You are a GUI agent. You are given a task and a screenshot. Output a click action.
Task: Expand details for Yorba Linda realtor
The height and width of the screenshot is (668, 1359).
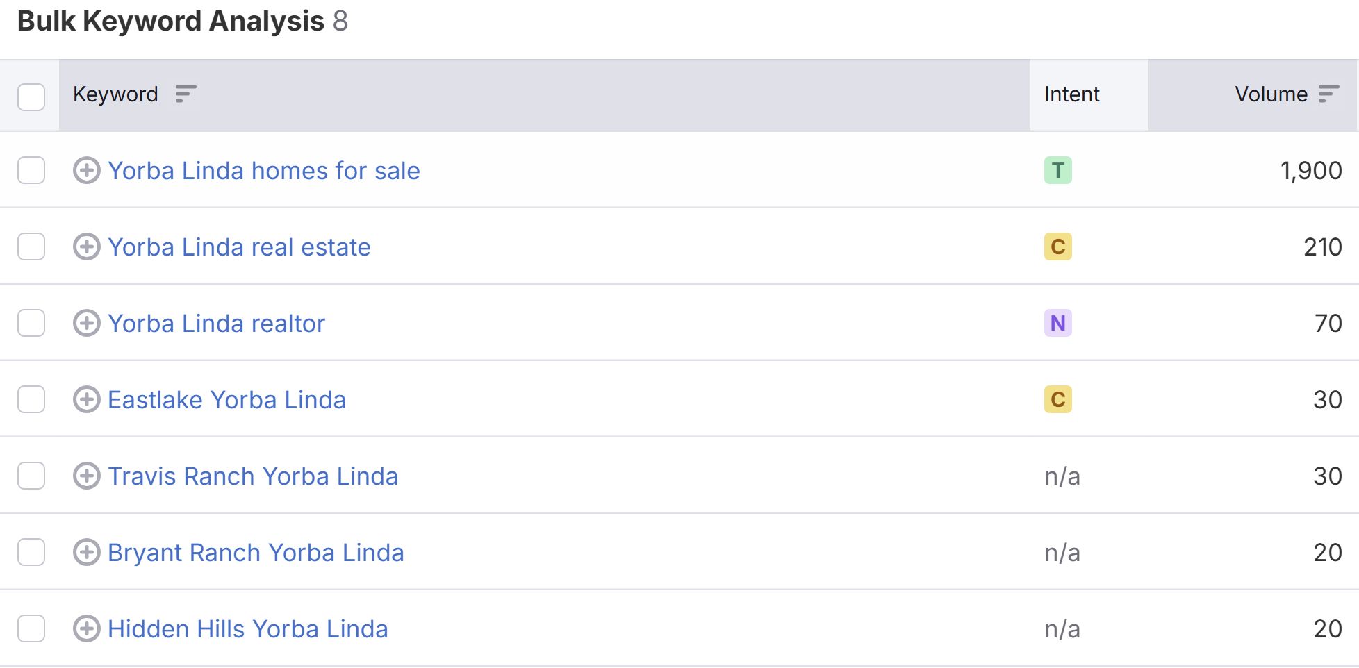point(87,323)
